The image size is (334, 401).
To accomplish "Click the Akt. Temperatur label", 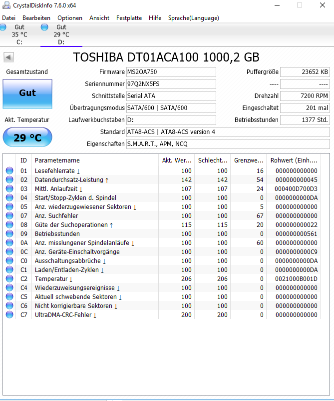I will (27, 119).
